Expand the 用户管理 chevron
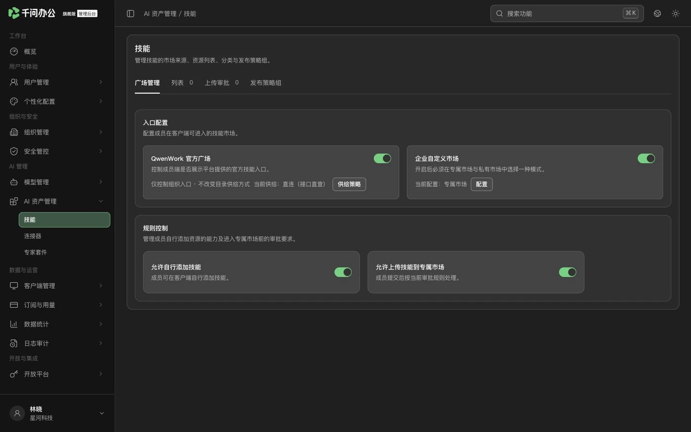691x432 pixels. click(x=101, y=82)
